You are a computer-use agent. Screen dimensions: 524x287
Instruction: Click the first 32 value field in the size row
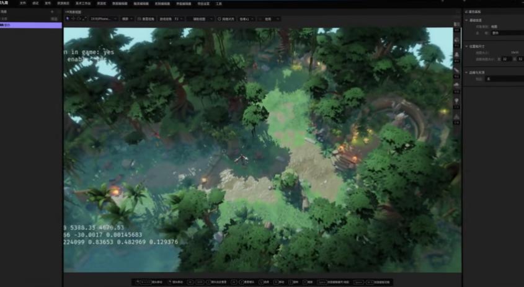[x=507, y=59]
